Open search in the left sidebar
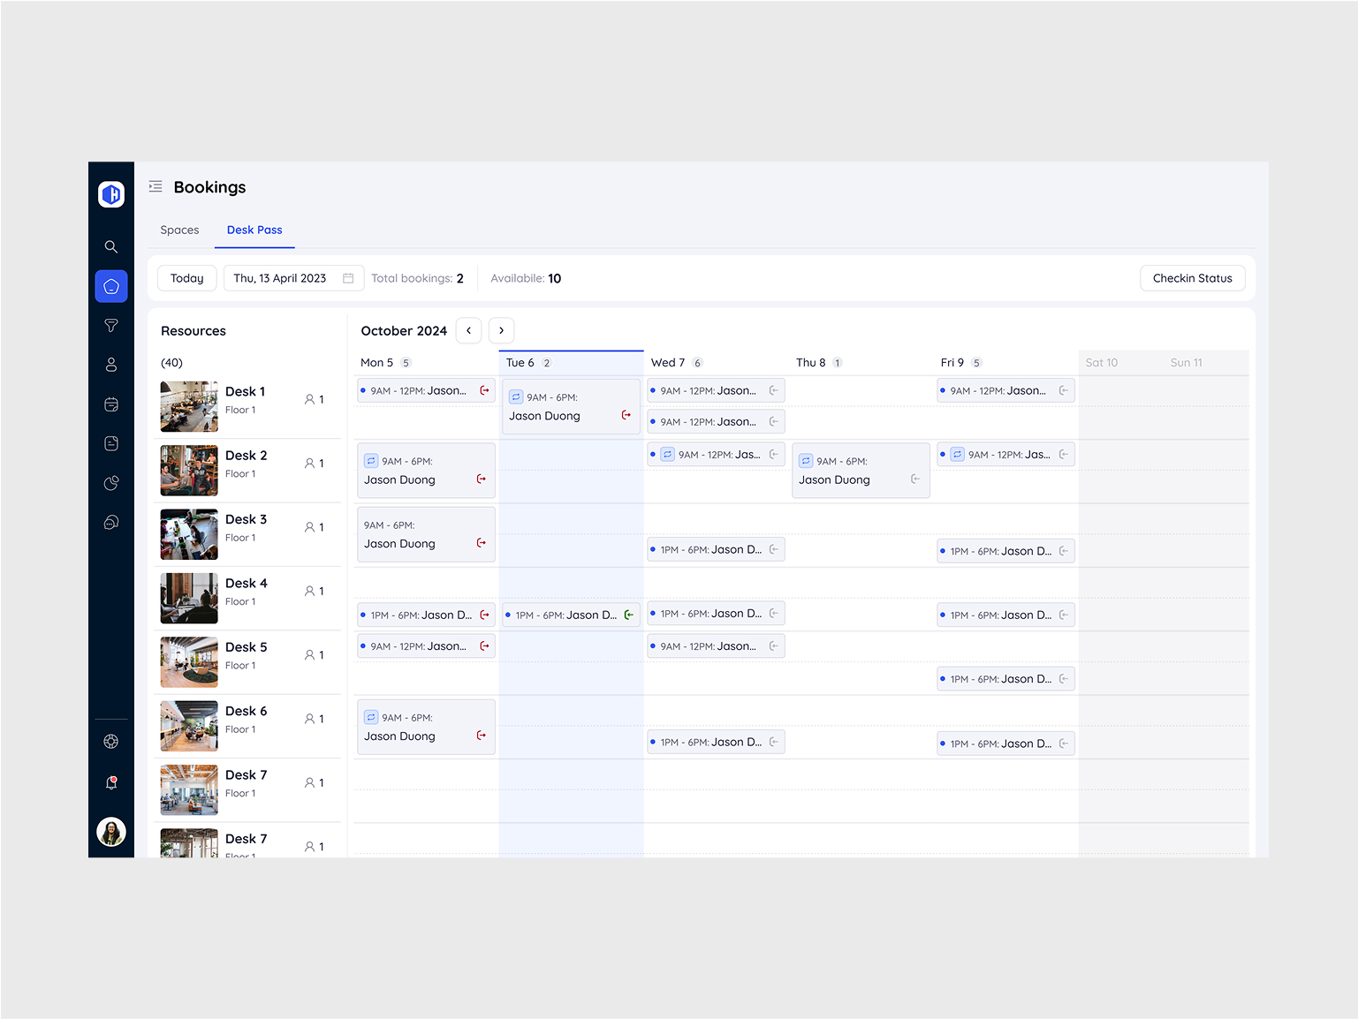The image size is (1358, 1019). pyautogui.click(x=111, y=246)
